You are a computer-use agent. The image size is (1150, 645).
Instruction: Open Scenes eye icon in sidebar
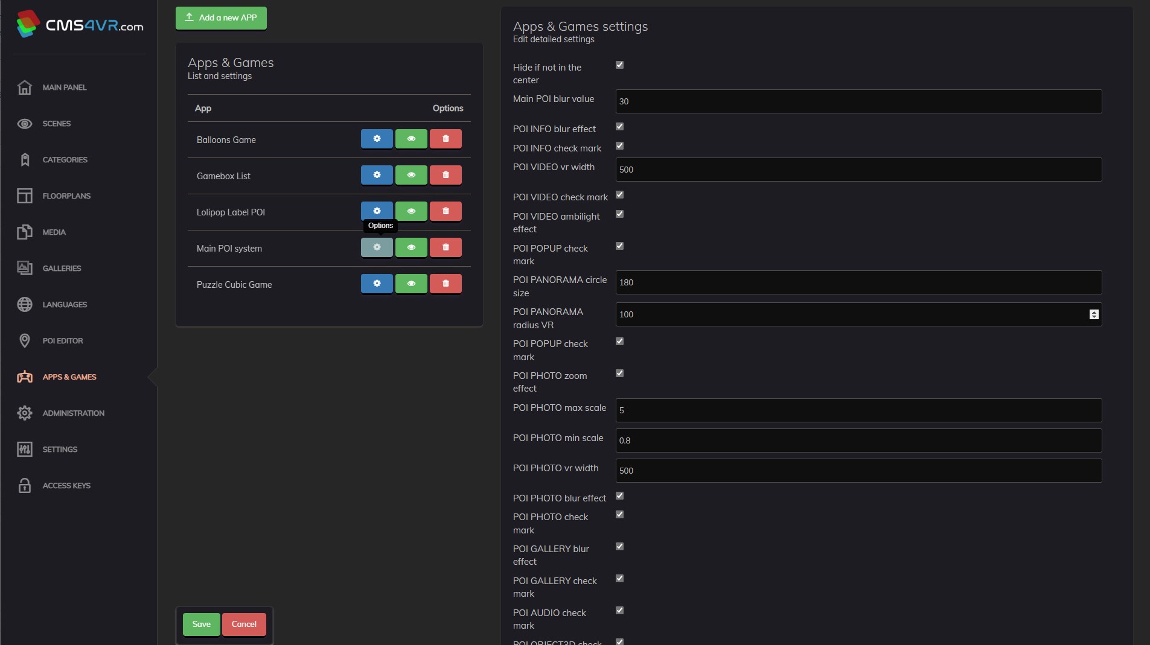tap(25, 124)
